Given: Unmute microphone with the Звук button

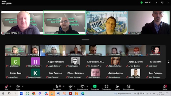Looking at the screenshot, I should 6,87.
